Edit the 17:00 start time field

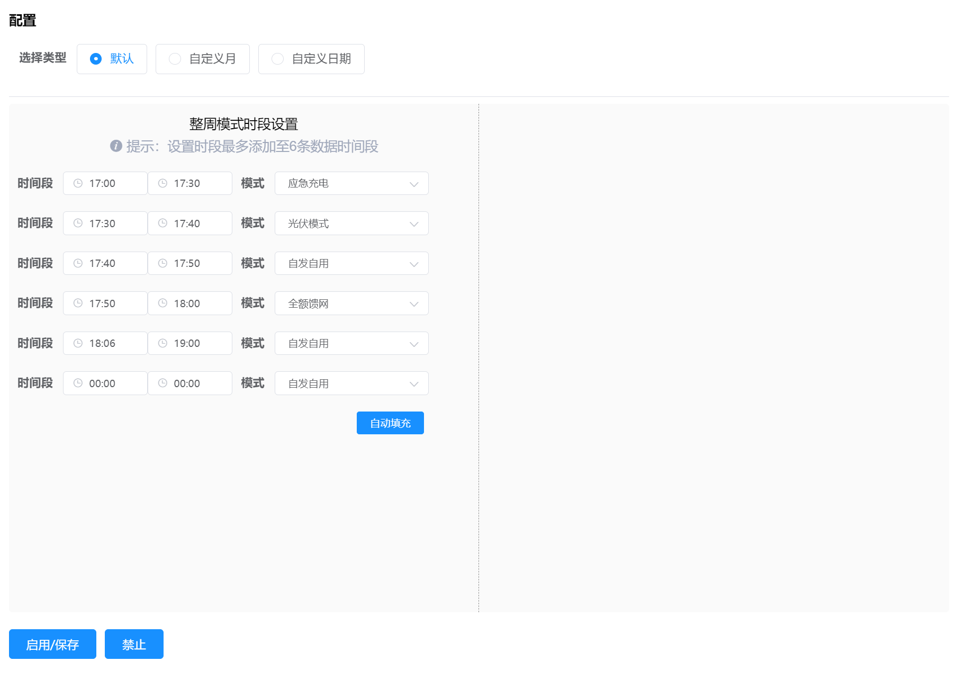pos(105,183)
